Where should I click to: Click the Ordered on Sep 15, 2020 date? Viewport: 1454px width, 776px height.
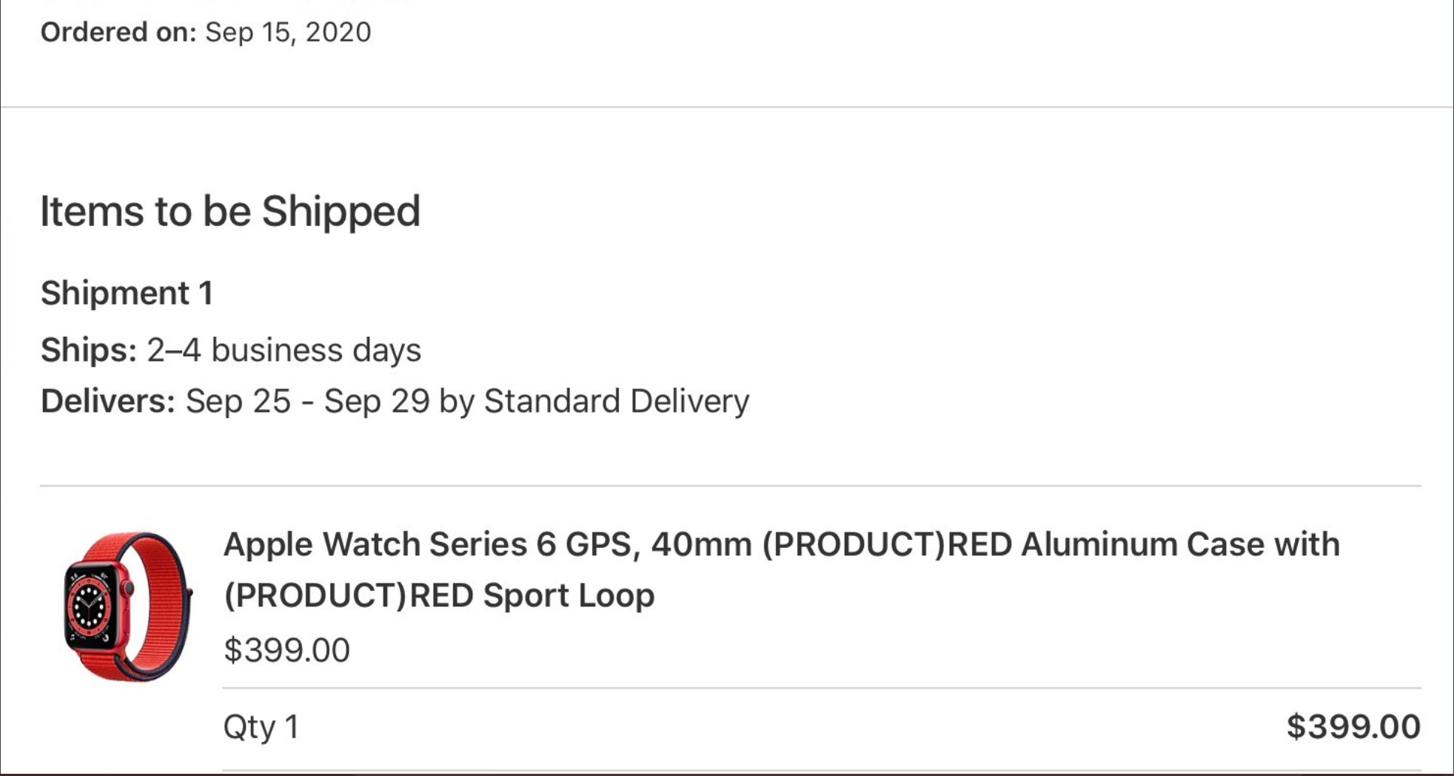(x=288, y=32)
